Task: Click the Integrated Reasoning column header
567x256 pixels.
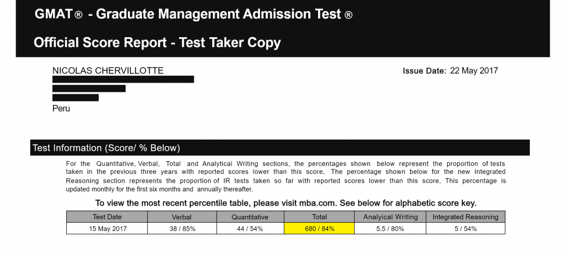Action: tap(465, 217)
